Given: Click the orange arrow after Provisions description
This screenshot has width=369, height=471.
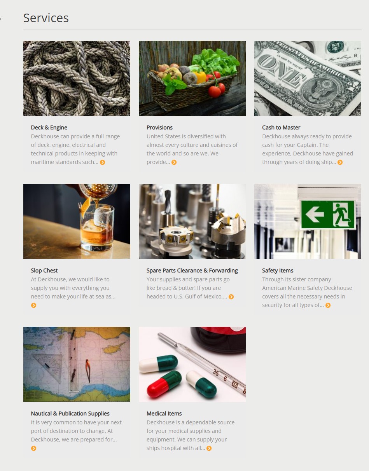Looking at the screenshot, I should pyautogui.click(x=174, y=162).
